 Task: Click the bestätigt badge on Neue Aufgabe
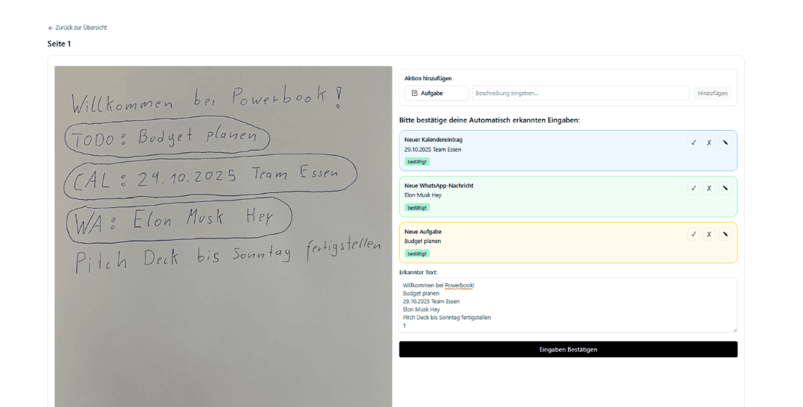tap(417, 253)
